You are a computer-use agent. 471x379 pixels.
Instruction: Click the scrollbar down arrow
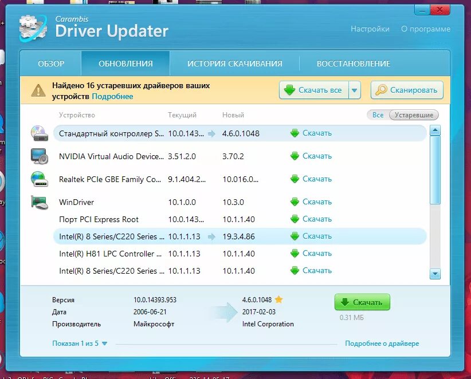435,274
